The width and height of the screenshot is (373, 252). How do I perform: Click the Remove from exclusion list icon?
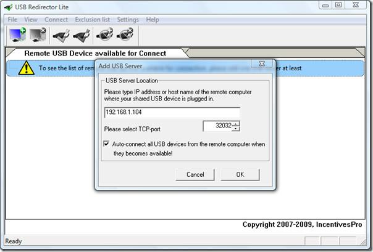click(x=125, y=36)
